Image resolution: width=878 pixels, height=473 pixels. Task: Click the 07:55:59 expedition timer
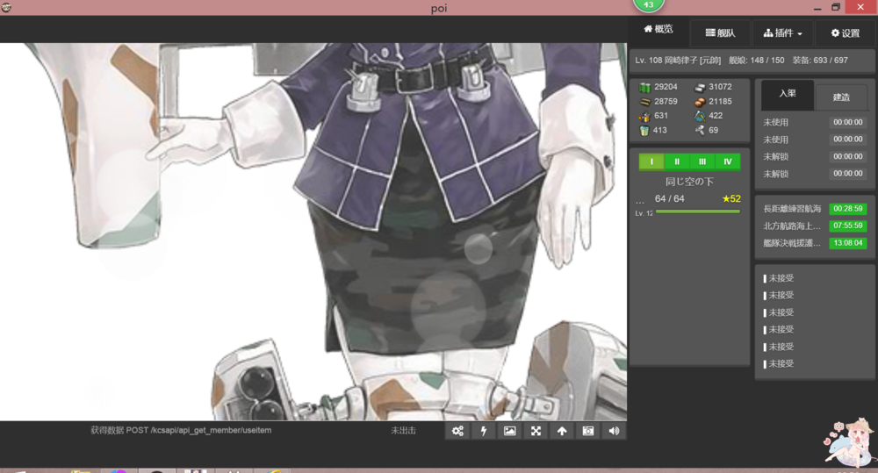848,226
